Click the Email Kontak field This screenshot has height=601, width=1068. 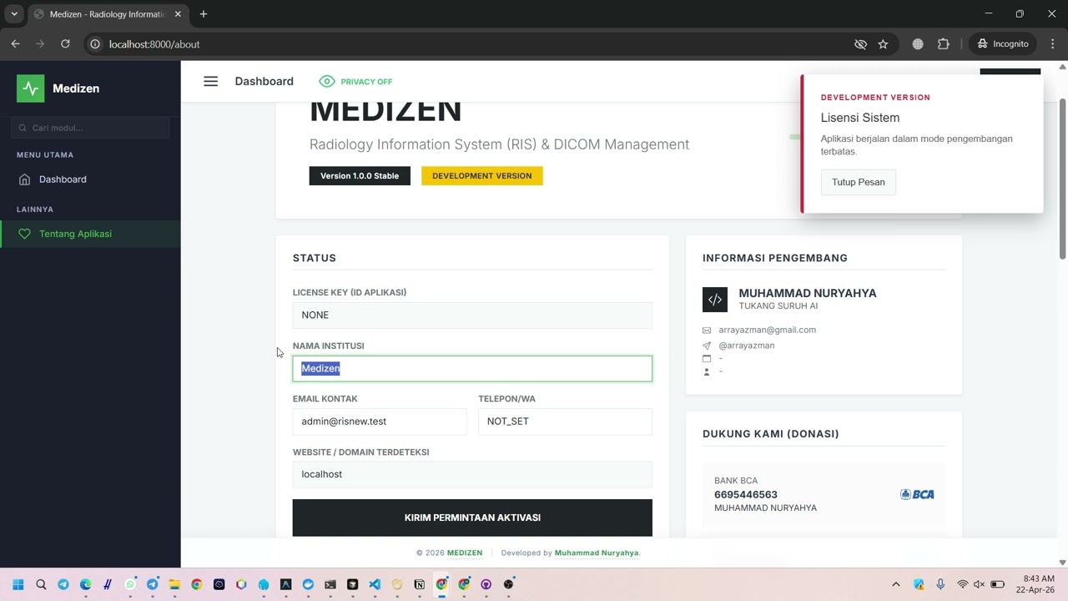point(380,422)
